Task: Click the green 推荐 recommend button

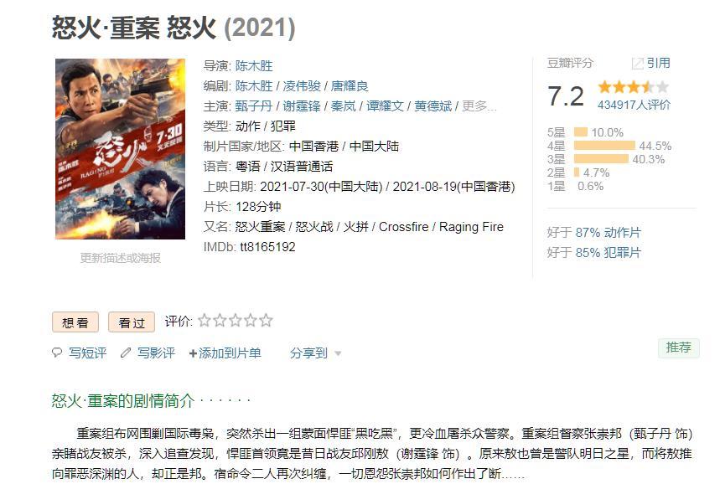Action: coord(679,348)
